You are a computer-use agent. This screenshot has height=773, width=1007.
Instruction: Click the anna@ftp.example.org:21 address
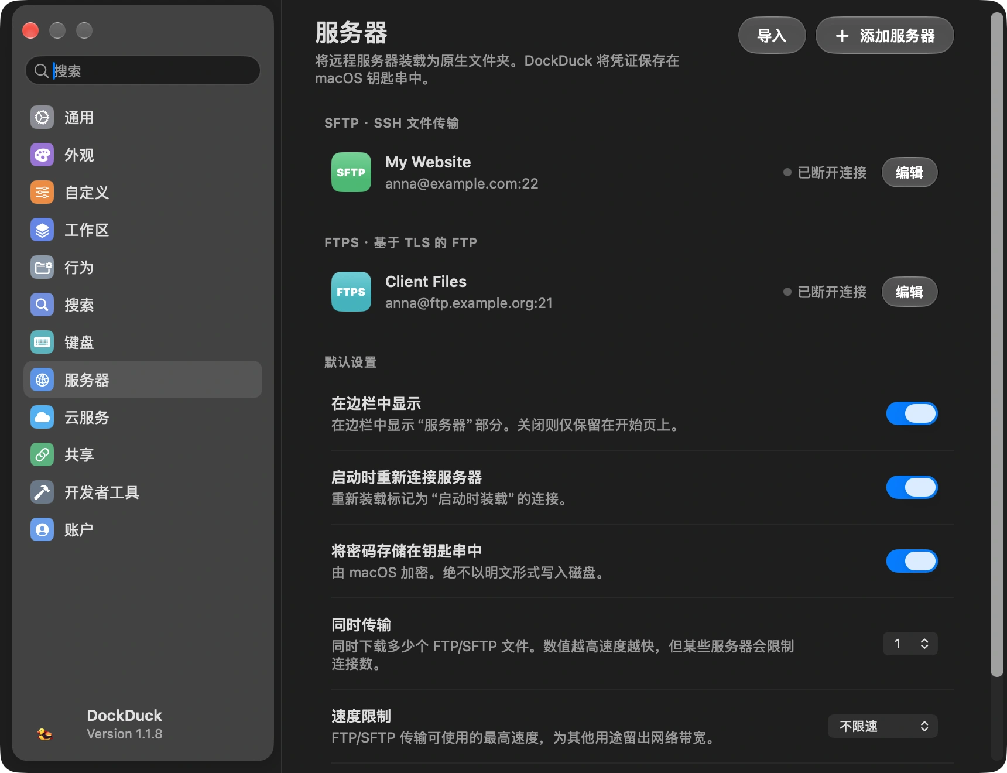point(468,303)
